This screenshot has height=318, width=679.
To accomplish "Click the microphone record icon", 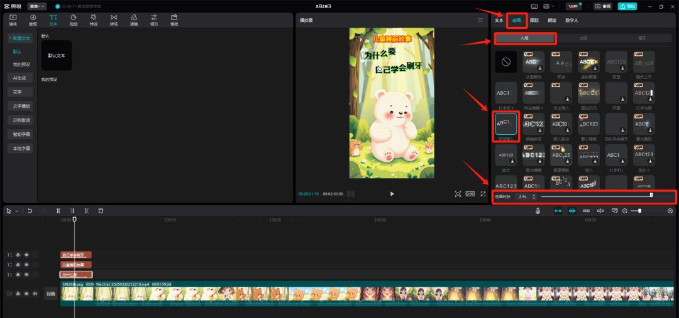I will [538, 211].
